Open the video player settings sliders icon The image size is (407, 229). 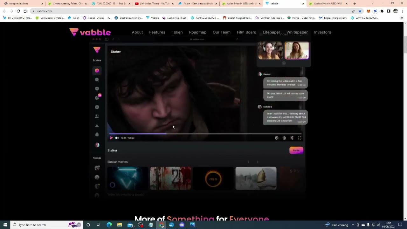pos(292,138)
